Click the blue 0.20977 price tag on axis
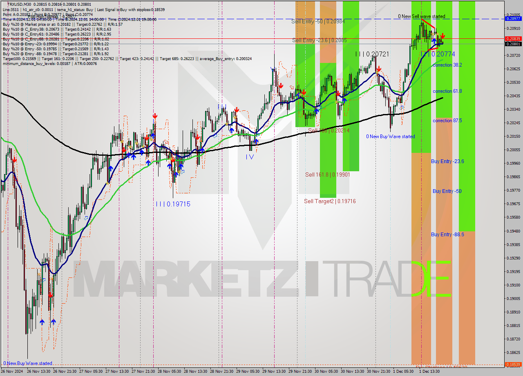 (x=513, y=18)
